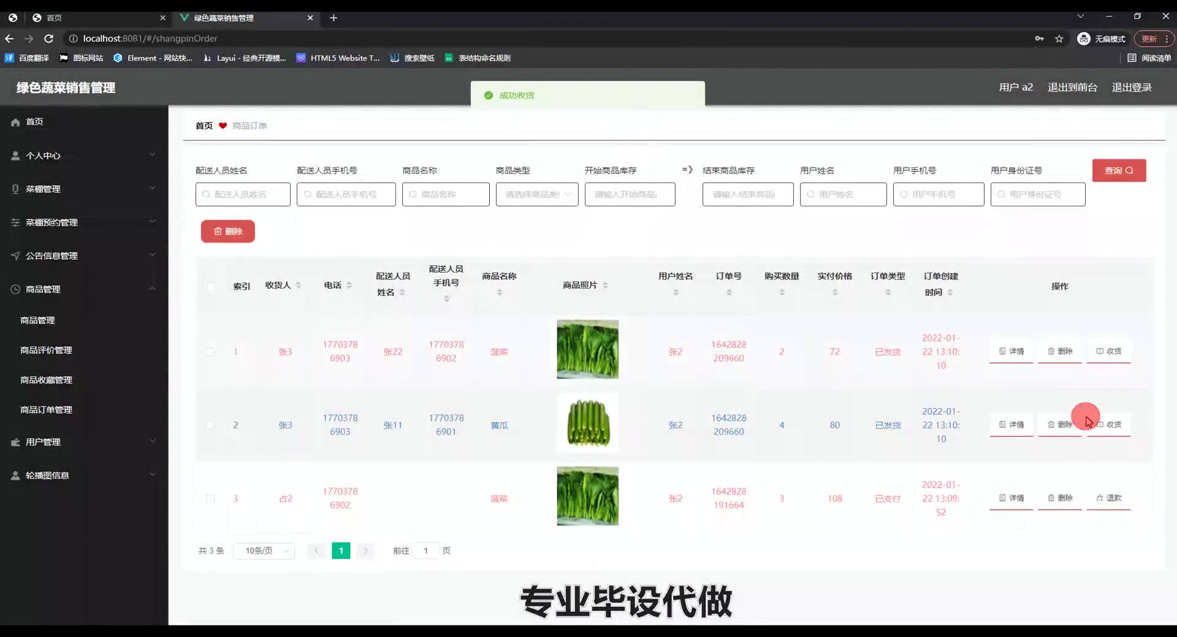
Task: Click the red 查询 search button
Action: tap(1119, 170)
